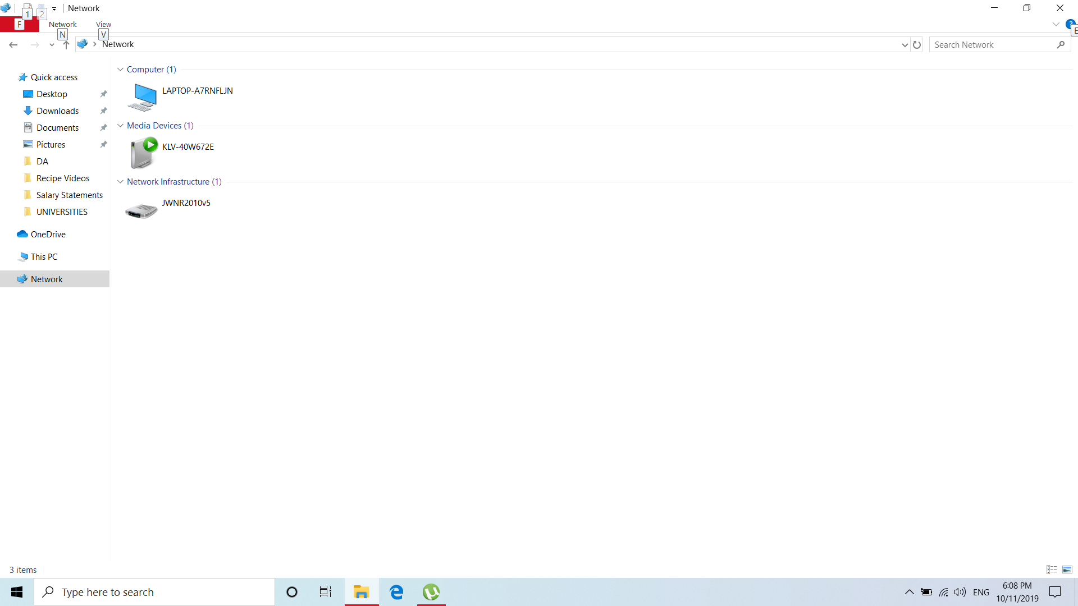Open uTorrent from the taskbar
Viewport: 1078px width, 606px height.
pyautogui.click(x=431, y=592)
